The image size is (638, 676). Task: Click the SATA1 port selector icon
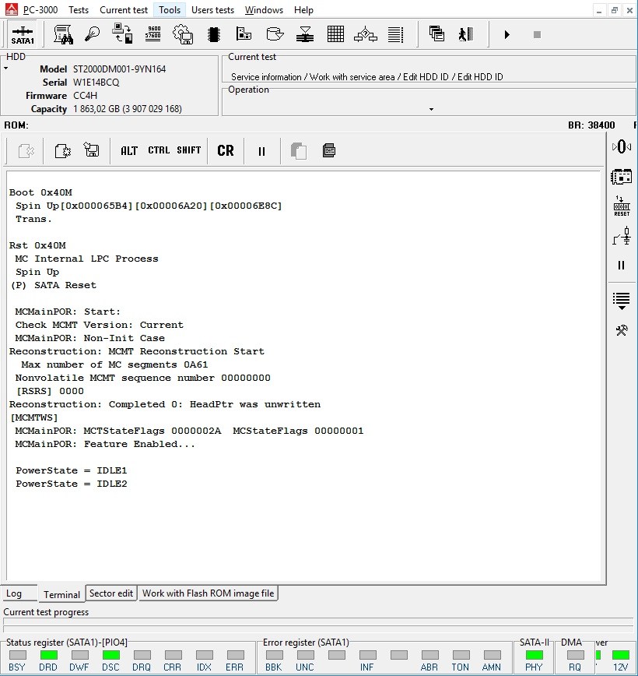pos(23,34)
